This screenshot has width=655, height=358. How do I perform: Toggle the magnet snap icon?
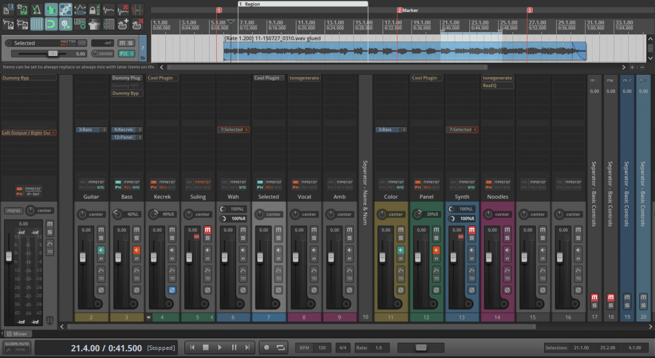51,24
